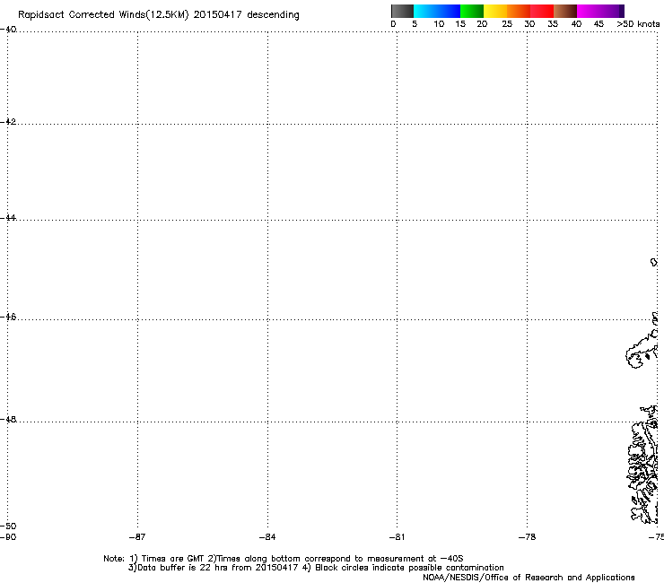664x583 pixels.
Task: Click the gray 0-5 knots legend swatch
Action: coord(402,11)
